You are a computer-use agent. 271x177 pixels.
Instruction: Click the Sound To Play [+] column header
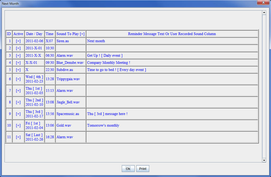71,34
